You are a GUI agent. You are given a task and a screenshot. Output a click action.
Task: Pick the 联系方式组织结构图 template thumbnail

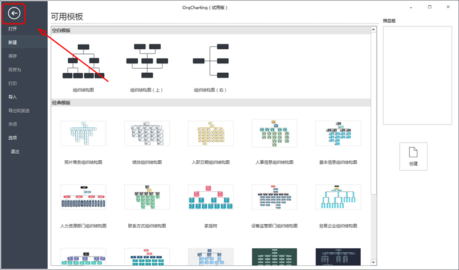(x=147, y=197)
